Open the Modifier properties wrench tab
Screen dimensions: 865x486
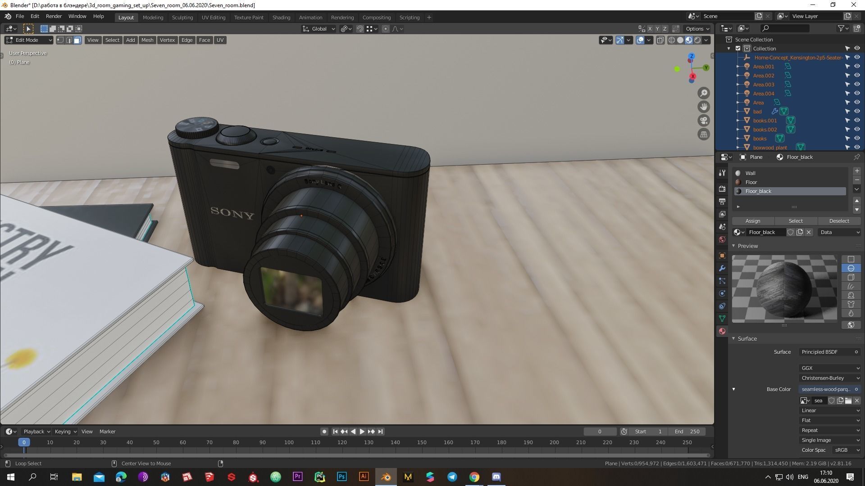(x=722, y=268)
